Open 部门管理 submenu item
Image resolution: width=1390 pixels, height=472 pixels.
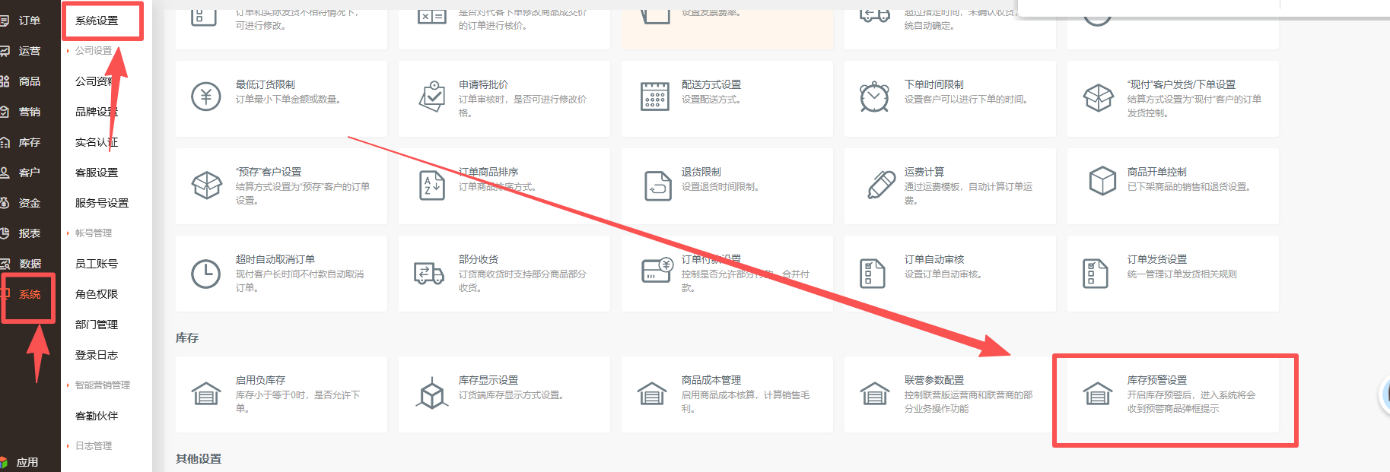pyautogui.click(x=97, y=325)
